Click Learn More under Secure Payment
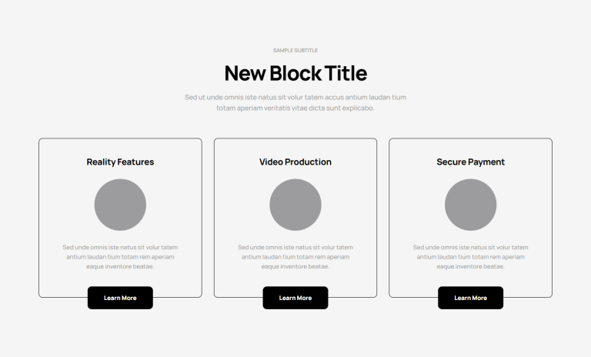The image size is (591, 357). pyautogui.click(x=470, y=298)
